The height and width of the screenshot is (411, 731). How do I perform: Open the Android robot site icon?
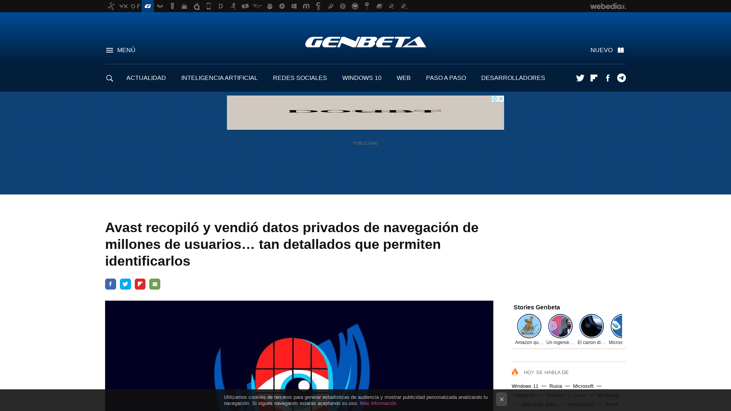[x=270, y=6]
